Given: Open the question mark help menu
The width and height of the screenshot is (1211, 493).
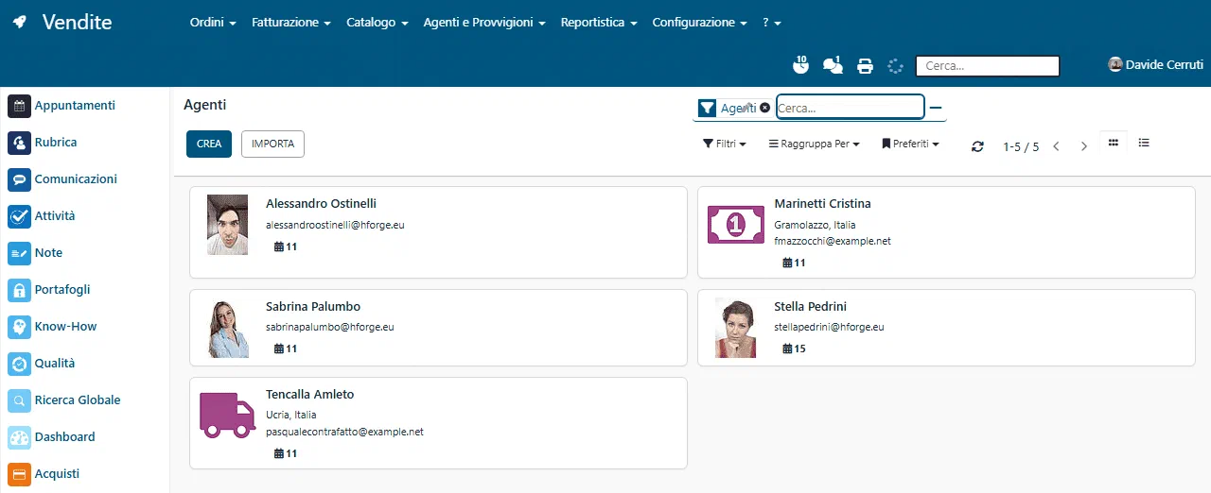Looking at the screenshot, I should pyautogui.click(x=771, y=22).
